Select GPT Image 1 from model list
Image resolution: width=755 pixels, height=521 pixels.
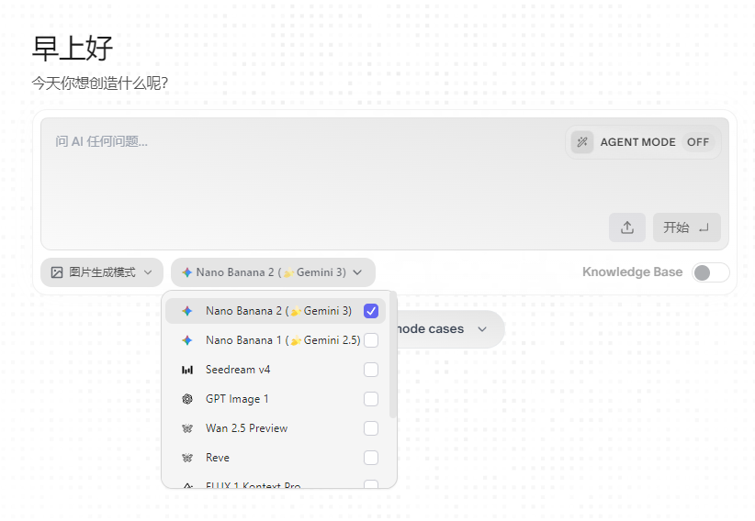(x=276, y=399)
